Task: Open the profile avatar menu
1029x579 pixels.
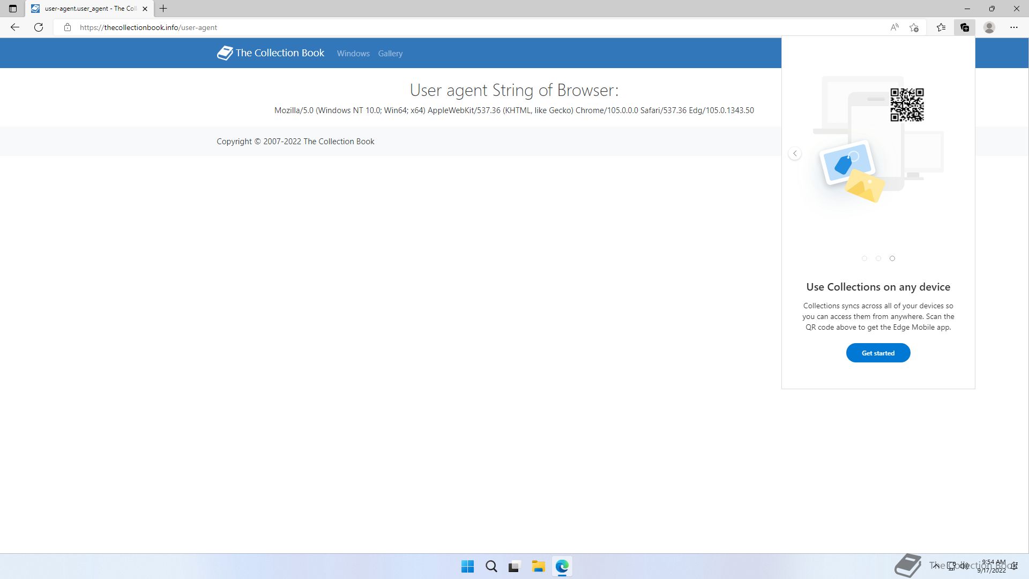Action: click(989, 27)
